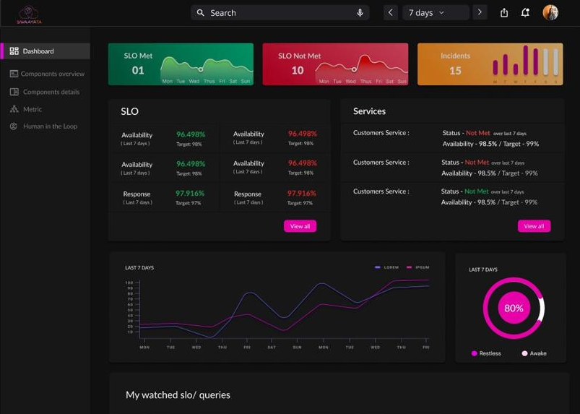Click Incidents count 15
The width and height of the screenshot is (580, 414).
[x=455, y=71]
